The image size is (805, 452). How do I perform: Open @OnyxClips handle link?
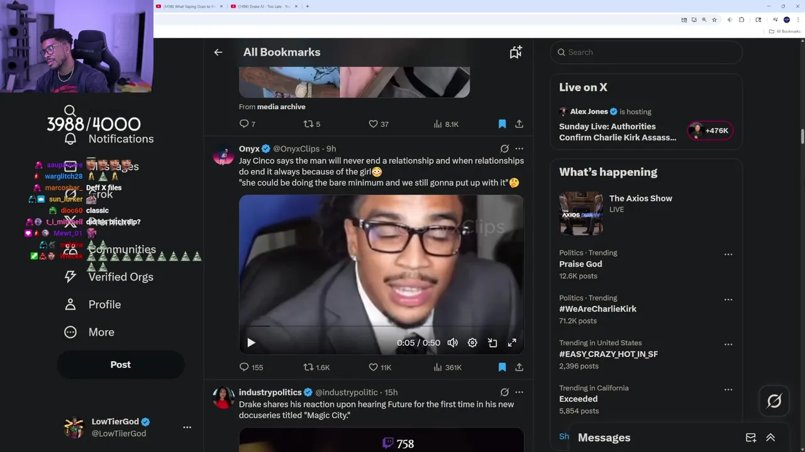coord(296,149)
